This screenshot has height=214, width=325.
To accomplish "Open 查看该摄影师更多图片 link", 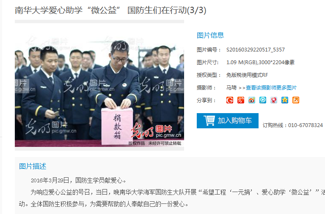I will click(271, 88).
